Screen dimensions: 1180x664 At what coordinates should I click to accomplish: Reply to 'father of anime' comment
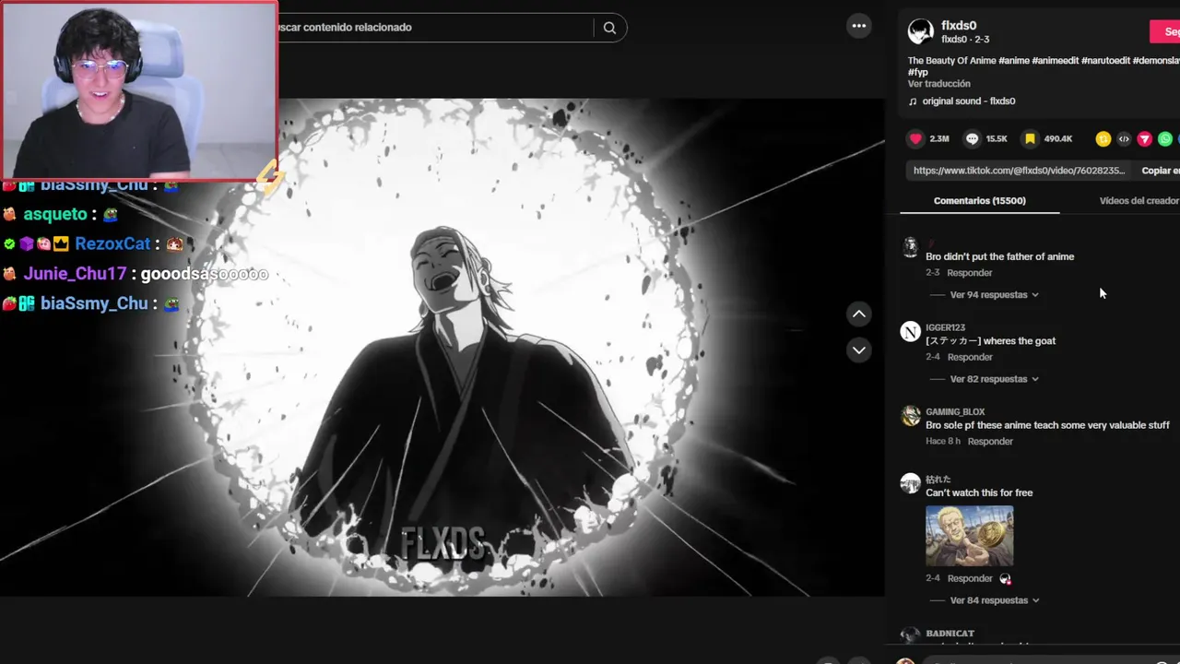(970, 273)
